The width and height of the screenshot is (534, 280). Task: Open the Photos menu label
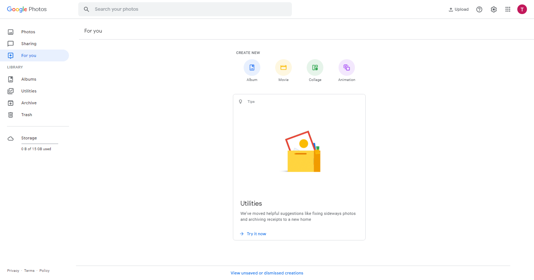28,32
